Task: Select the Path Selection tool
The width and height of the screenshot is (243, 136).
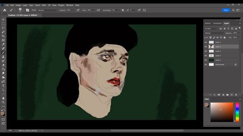Action: click(3, 90)
